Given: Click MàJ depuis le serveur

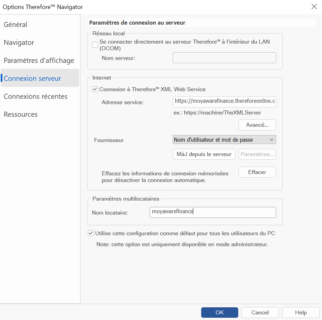Looking at the screenshot, I should tap(204, 154).
